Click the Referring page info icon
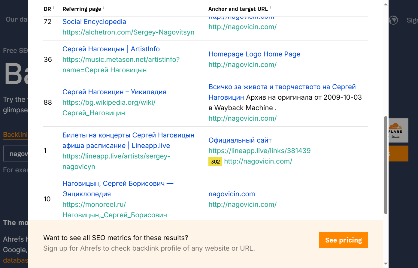The height and width of the screenshot is (268, 418). click(x=104, y=8)
